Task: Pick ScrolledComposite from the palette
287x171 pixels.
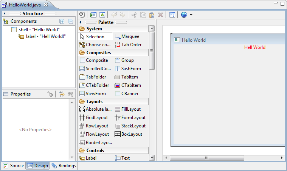Action: pyautogui.click(x=95, y=68)
